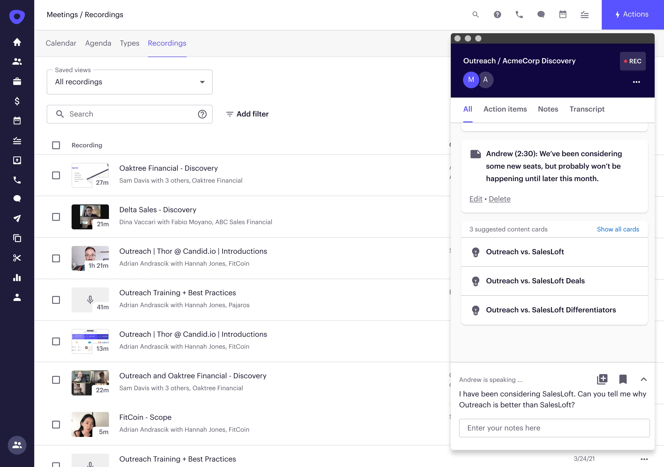
Task: Switch to the Transcript tab
Action: tap(587, 109)
